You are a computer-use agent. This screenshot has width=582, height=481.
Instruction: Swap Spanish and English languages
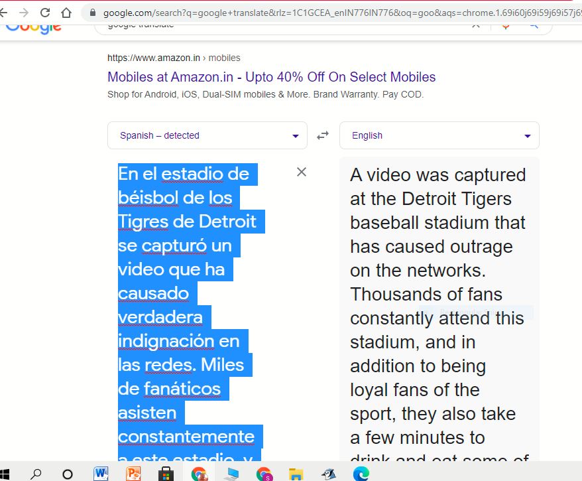(323, 135)
